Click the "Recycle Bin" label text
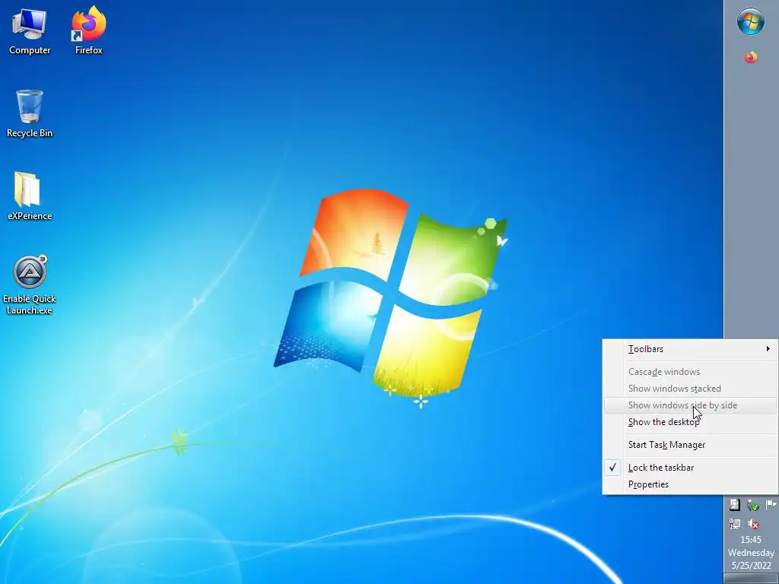 click(30, 133)
